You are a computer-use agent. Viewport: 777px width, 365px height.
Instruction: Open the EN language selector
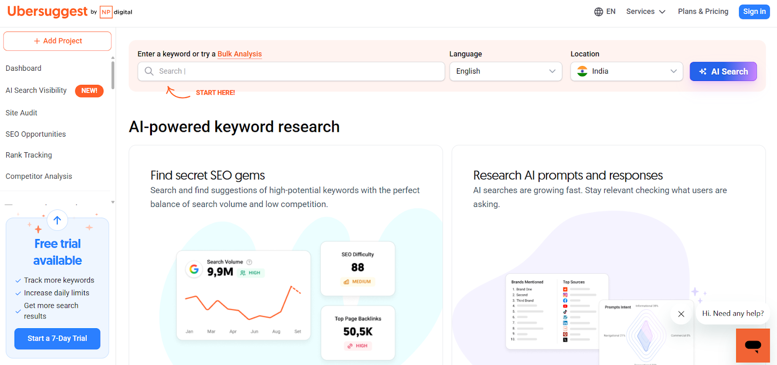605,12
